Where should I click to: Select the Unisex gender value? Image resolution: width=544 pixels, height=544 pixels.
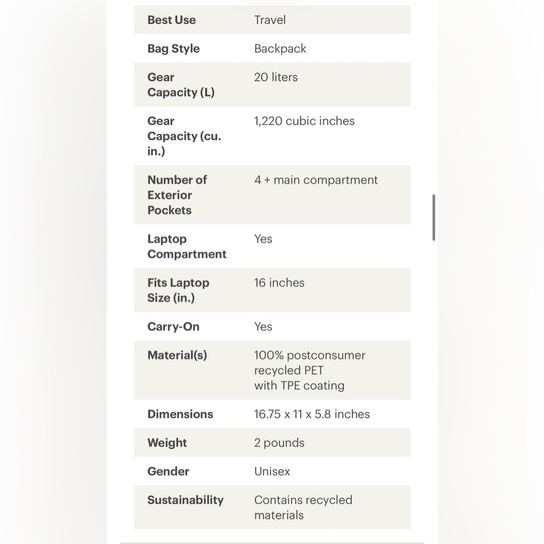point(272,472)
